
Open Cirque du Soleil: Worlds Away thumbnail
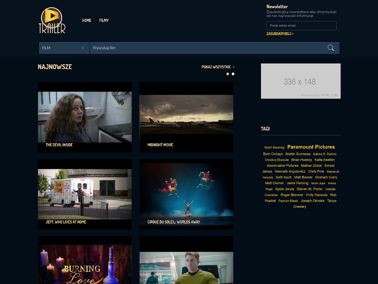(x=187, y=194)
